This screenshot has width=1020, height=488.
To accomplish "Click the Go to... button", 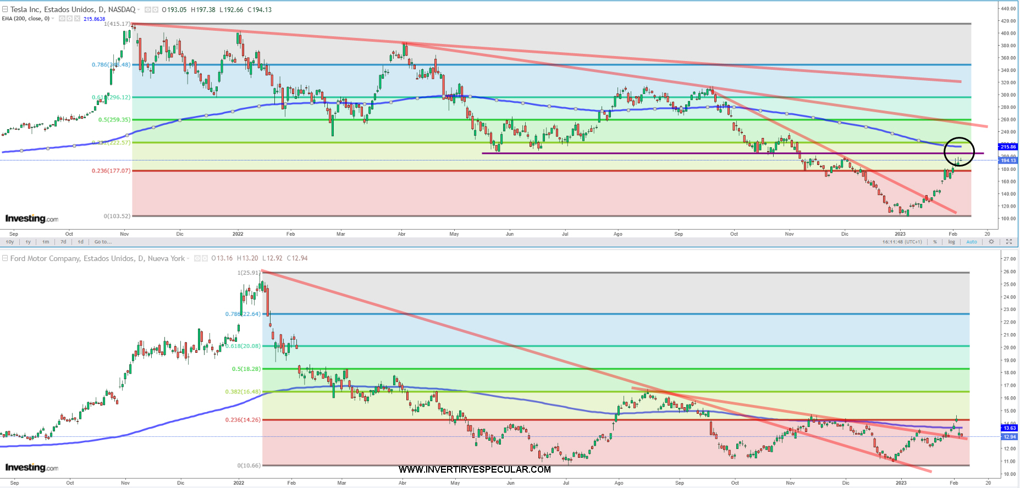I will tap(103, 242).
